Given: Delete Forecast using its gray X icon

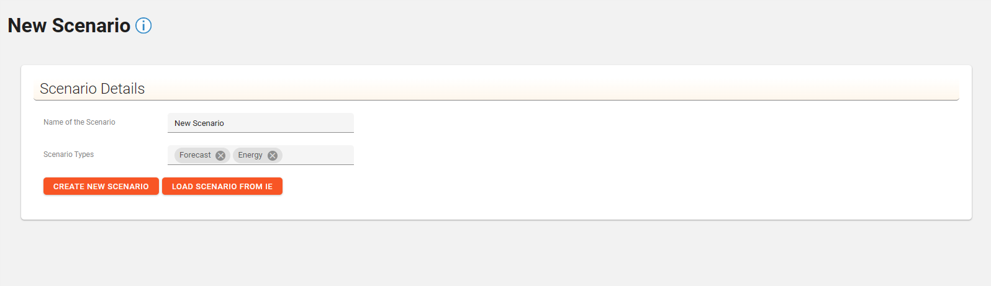Looking at the screenshot, I should [x=220, y=156].
